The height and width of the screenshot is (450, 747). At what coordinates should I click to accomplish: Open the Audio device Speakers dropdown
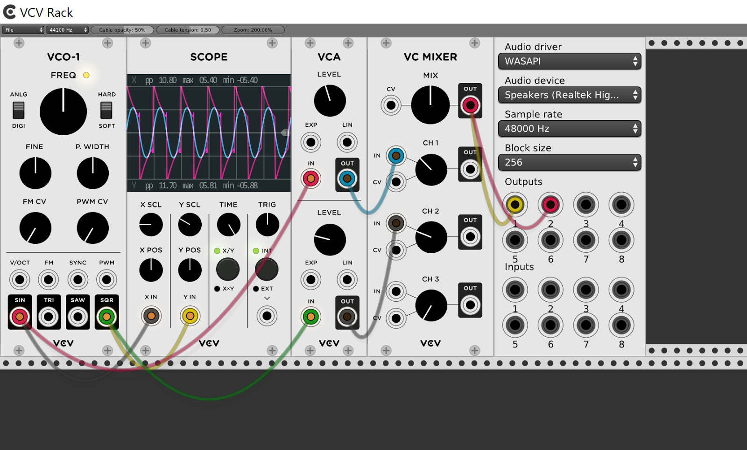click(x=569, y=95)
